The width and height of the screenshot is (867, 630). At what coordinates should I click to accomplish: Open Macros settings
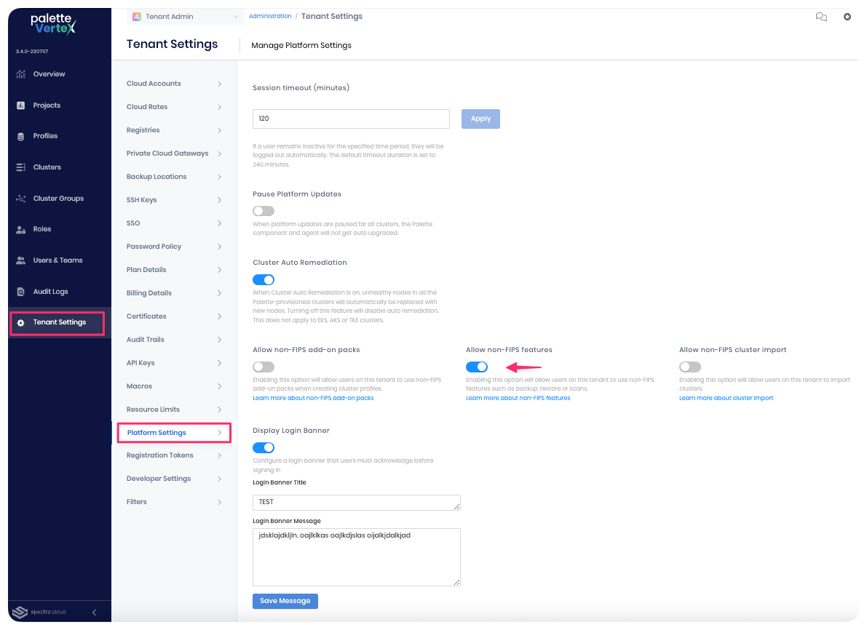point(174,386)
